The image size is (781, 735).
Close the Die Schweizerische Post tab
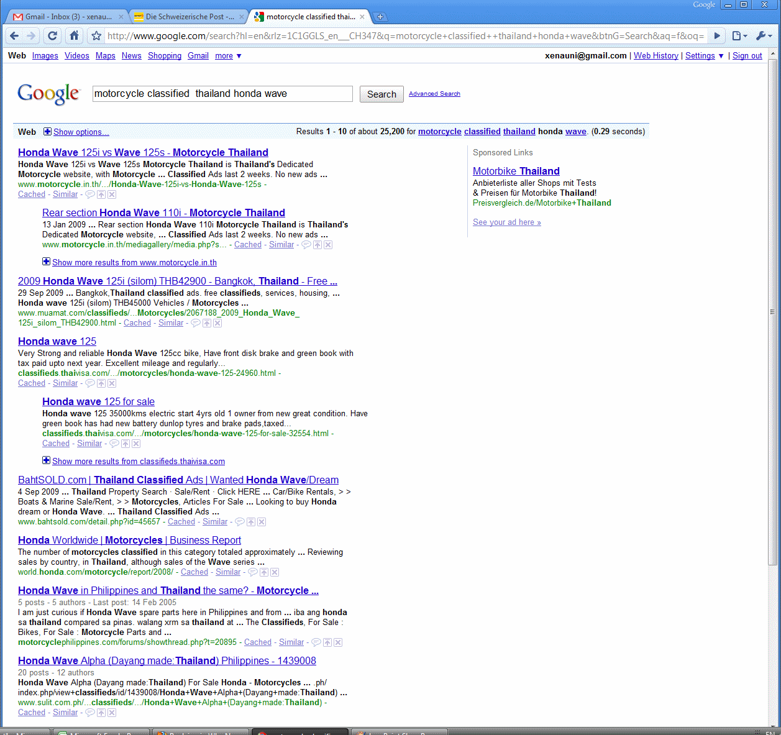tap(242, 17)
